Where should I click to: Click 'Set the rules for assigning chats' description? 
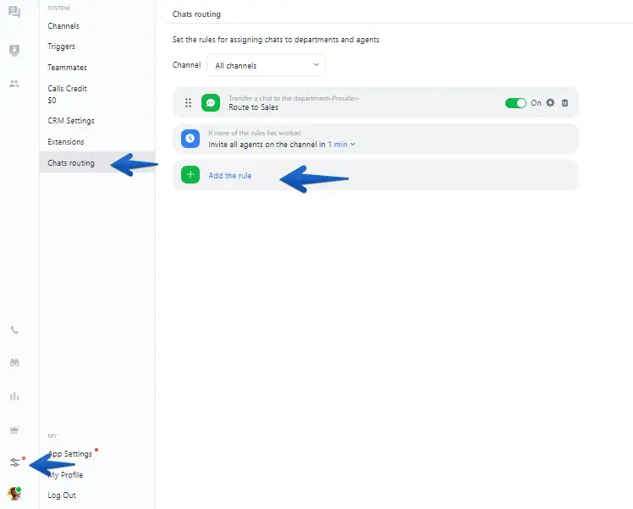(x=276, y=40)
